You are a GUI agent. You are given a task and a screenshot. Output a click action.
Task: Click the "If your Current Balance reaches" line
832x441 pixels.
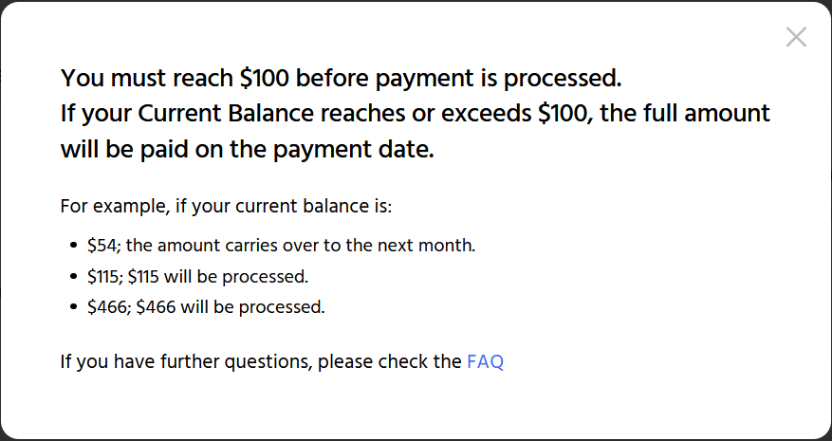point(415,114)
